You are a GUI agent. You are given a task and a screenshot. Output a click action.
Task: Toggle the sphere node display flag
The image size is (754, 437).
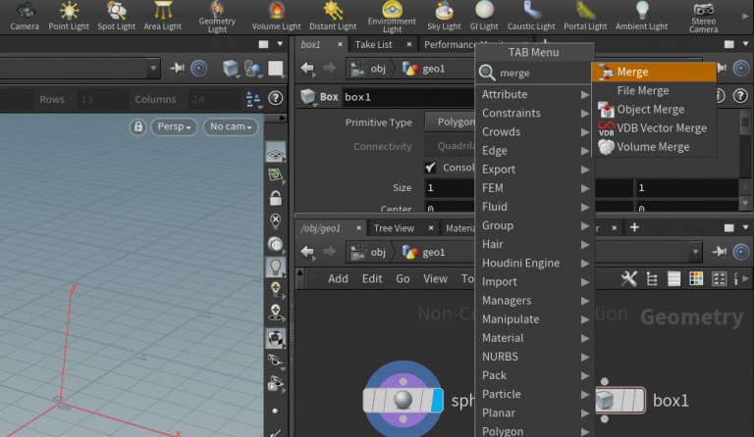[437, 401]
